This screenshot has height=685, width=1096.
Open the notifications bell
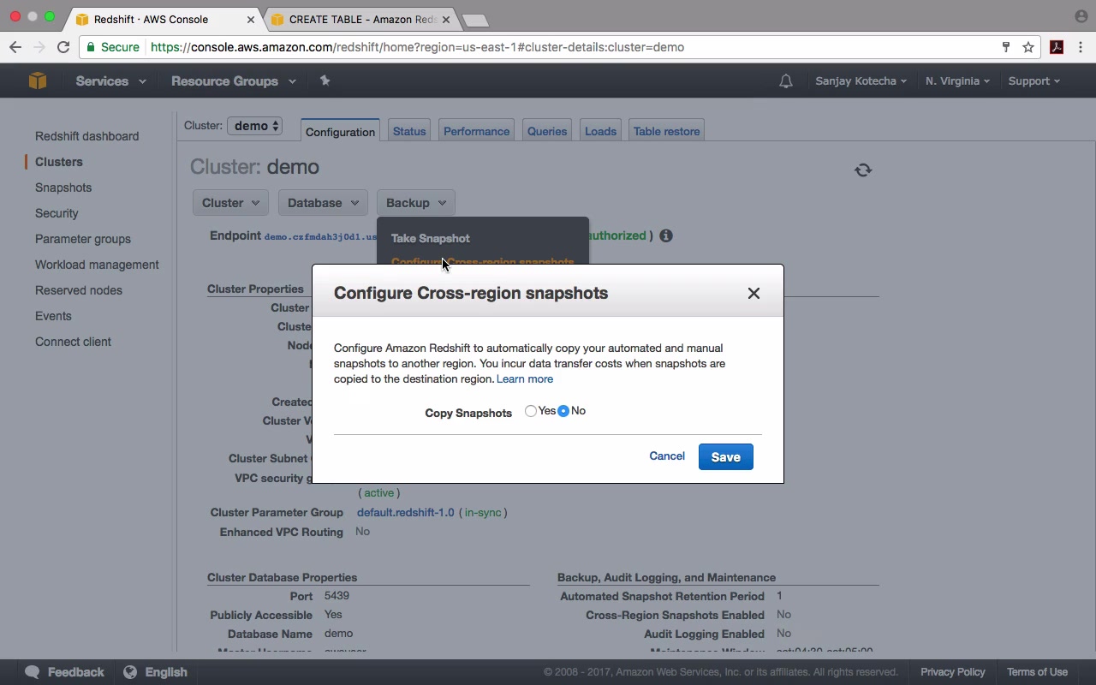(x=785, y=81)
